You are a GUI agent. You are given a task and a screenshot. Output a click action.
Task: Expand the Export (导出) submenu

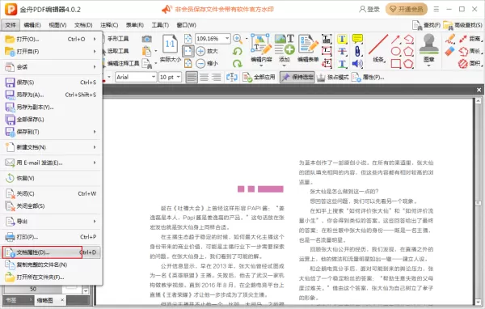52,222
